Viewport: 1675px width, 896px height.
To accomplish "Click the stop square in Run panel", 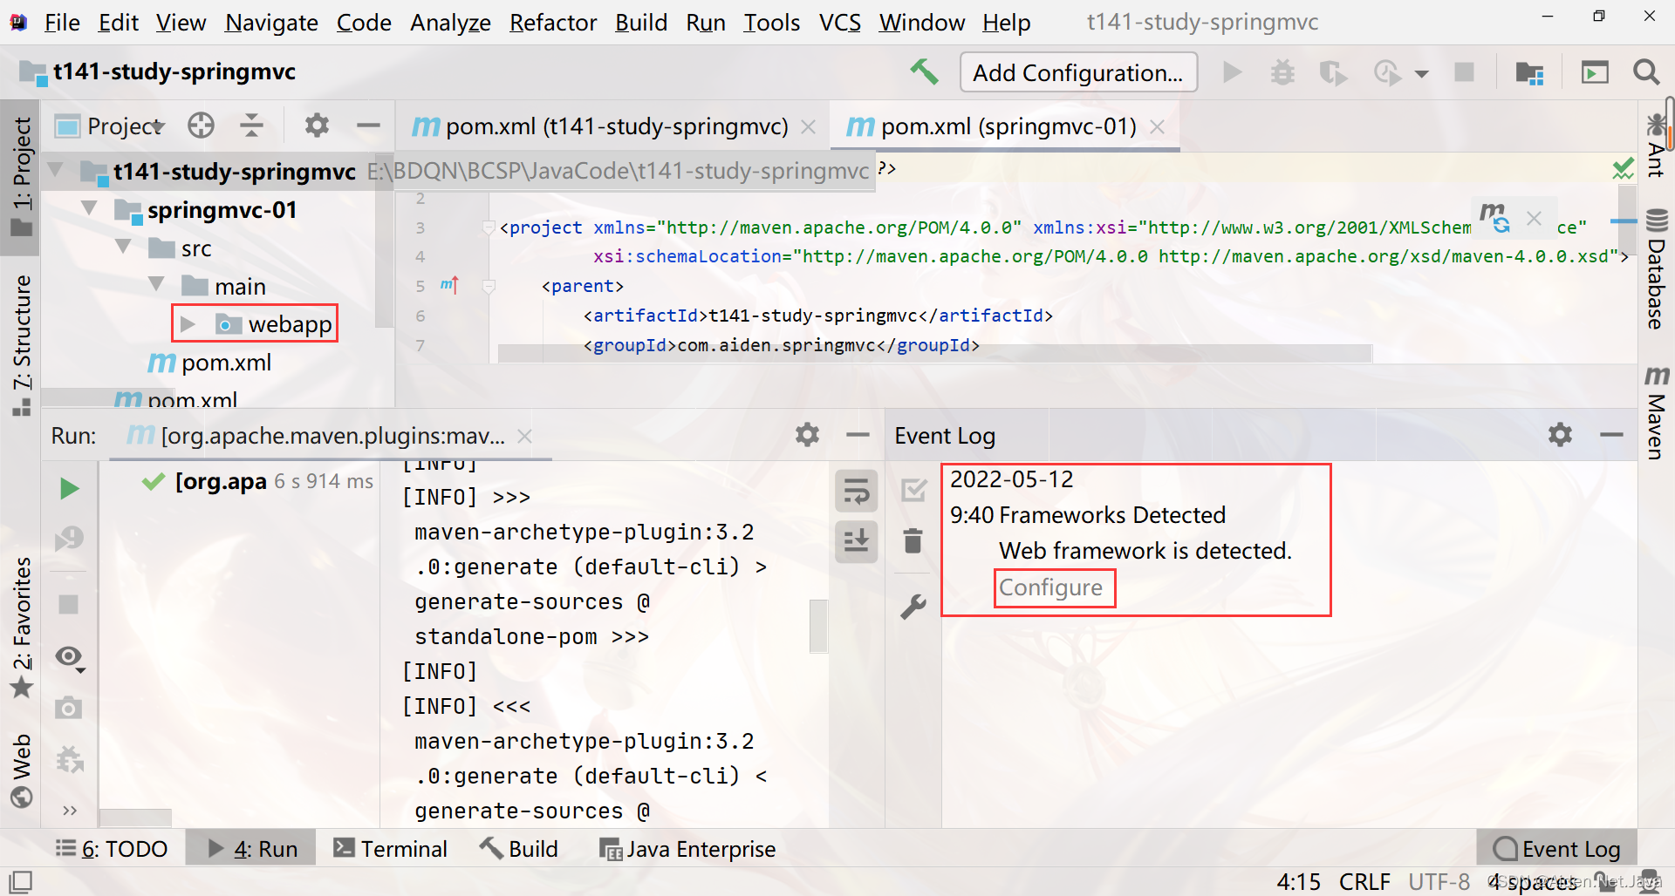I will pyautogui.click(x=69, y=604).
